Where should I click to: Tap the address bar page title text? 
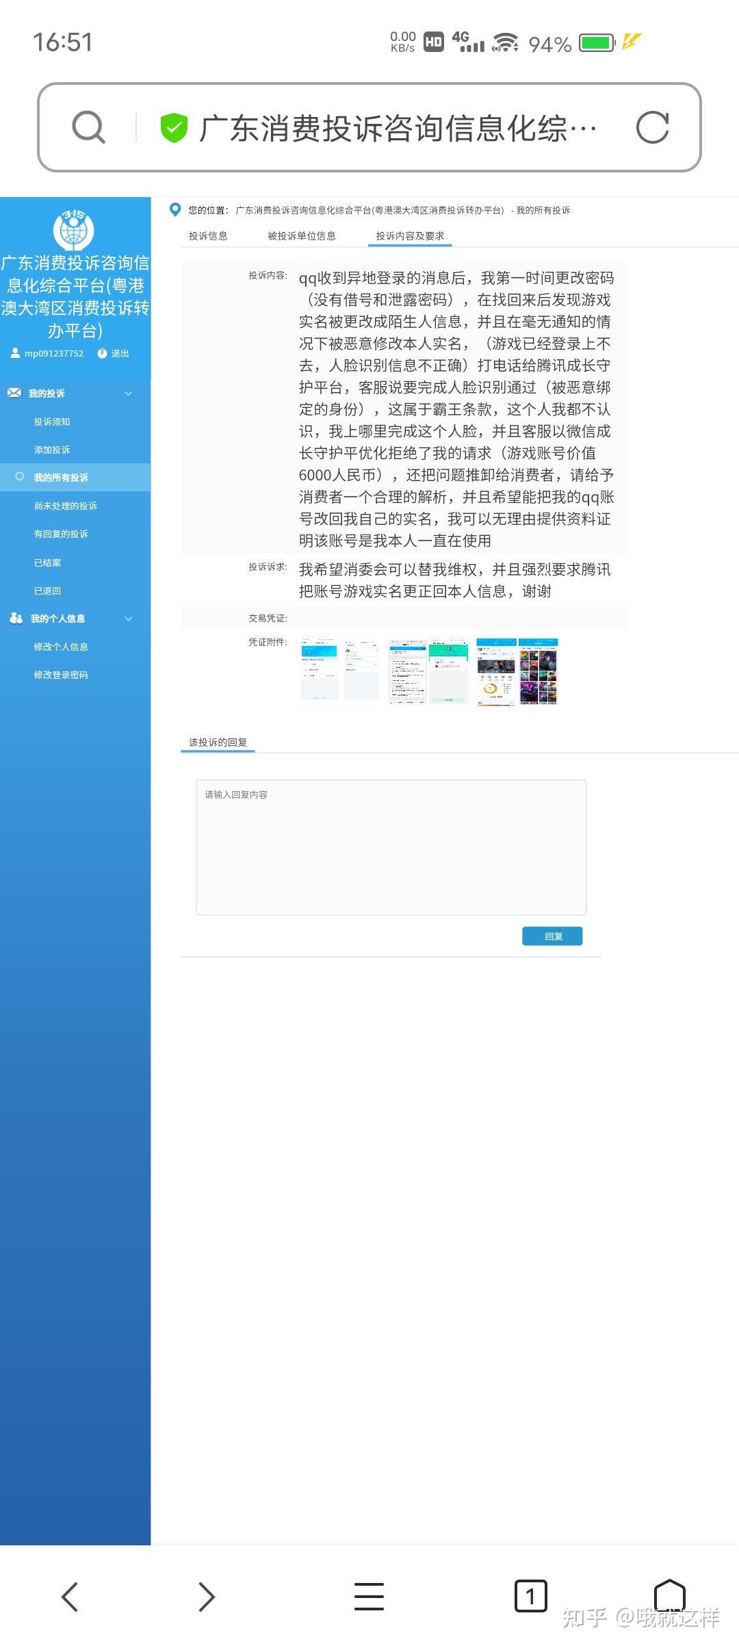click(x=397, y=128)
